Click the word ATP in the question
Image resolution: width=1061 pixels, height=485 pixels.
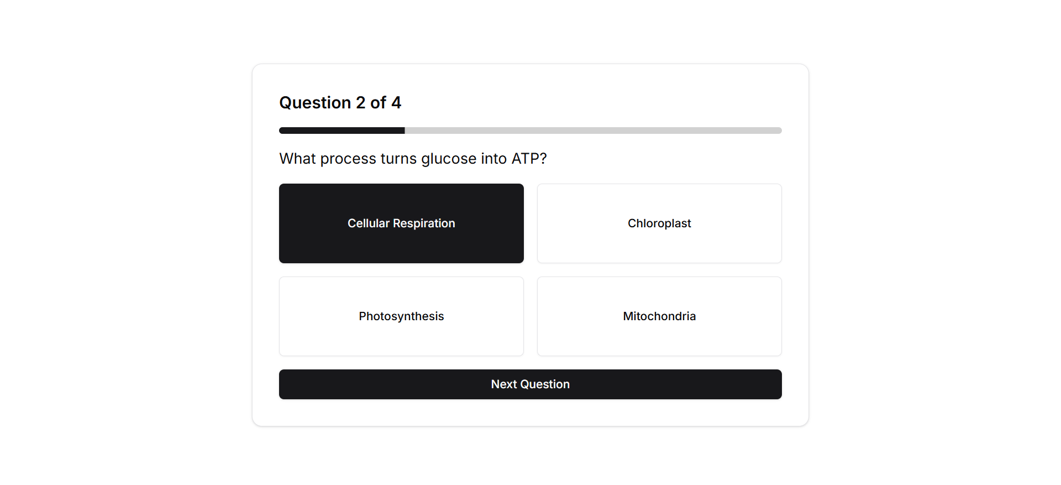529,159
